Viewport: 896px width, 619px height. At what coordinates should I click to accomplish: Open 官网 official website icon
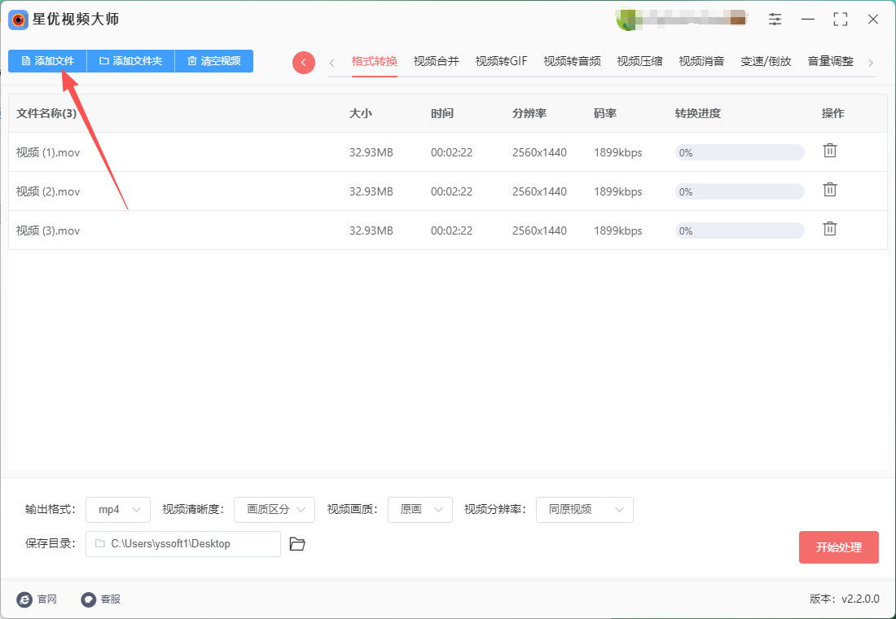(x=25, y=599)
